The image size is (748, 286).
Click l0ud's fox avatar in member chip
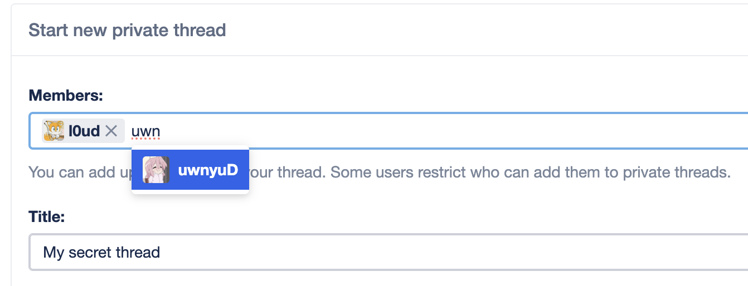point(54,131)
